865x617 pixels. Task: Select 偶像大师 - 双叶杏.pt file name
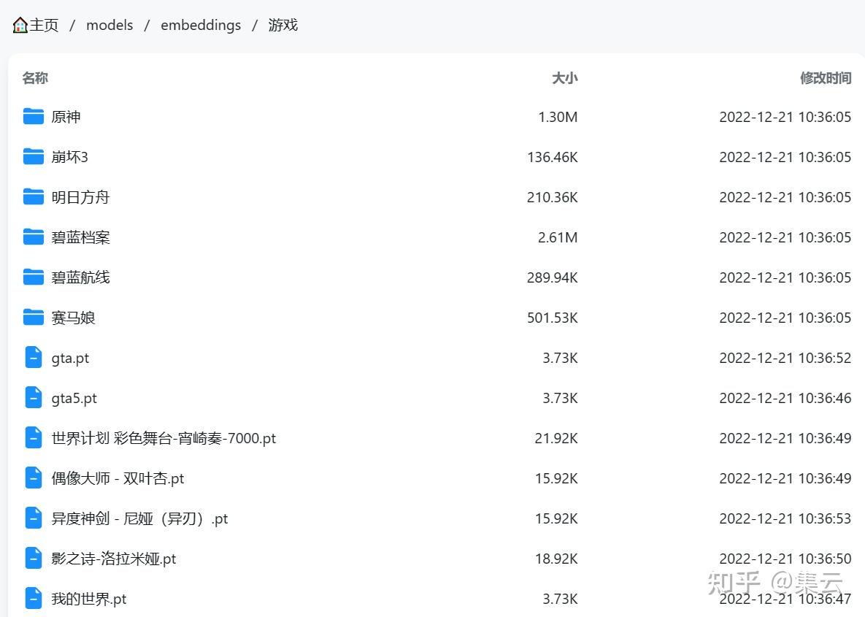pos(118,478)
